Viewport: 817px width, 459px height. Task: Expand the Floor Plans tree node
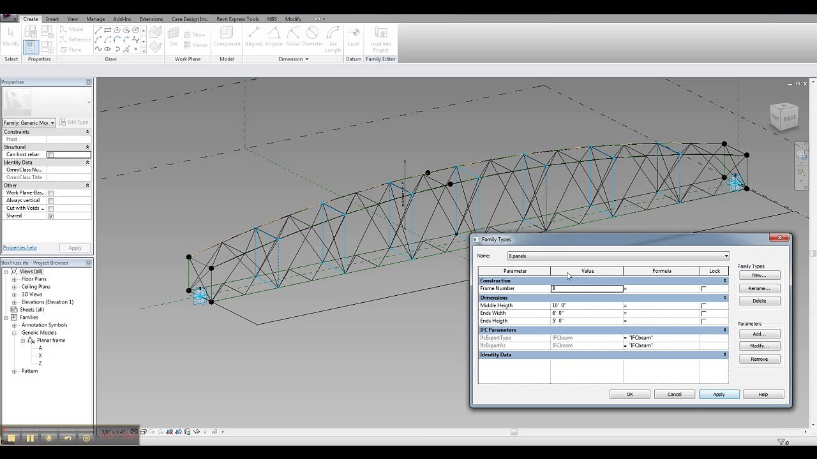pos(14,279)
